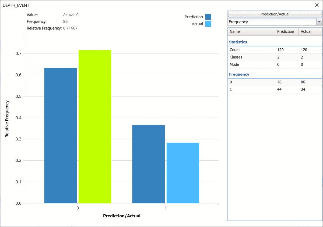Close the DEATH_EVENT chart window
Image resolution: width=323 pixels, height=227 pixels.
(317, 5)
